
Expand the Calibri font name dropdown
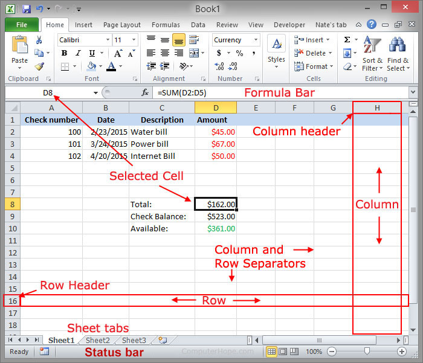[x=106, y=40]
